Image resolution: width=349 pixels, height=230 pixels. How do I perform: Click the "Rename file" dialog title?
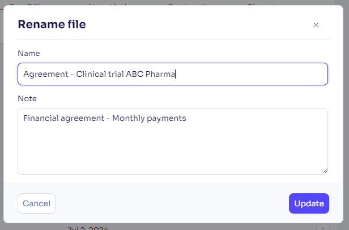pos(52,24)
